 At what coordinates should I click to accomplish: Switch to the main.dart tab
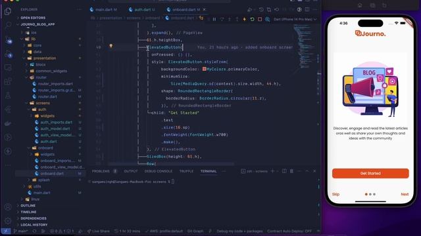pos(103,9)
